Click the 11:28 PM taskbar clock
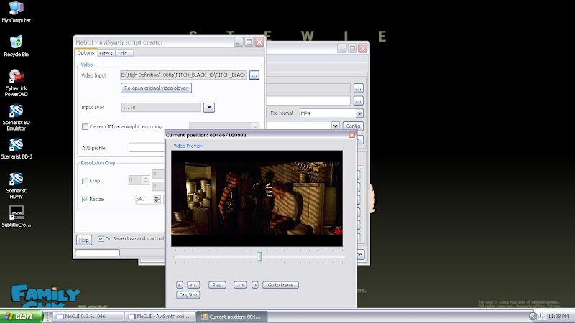 (x=558, y=317)
